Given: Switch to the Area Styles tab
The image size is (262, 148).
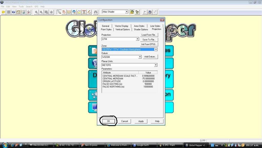Looking at the screenshot, I should click(x=139, y=26).
